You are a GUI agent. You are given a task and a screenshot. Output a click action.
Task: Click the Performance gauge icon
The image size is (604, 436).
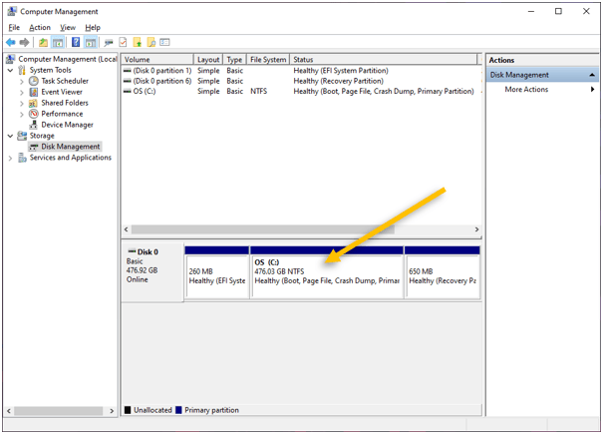pos(34,114)
